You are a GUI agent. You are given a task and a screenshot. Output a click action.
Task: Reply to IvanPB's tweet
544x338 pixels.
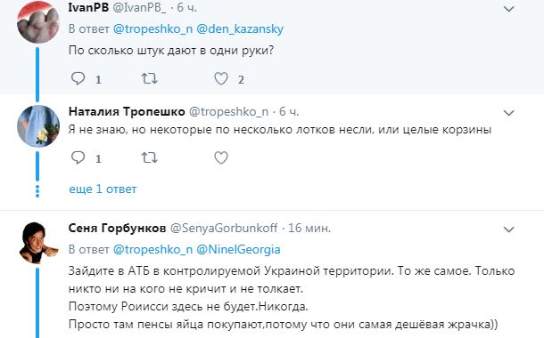(x=78, y=78)
